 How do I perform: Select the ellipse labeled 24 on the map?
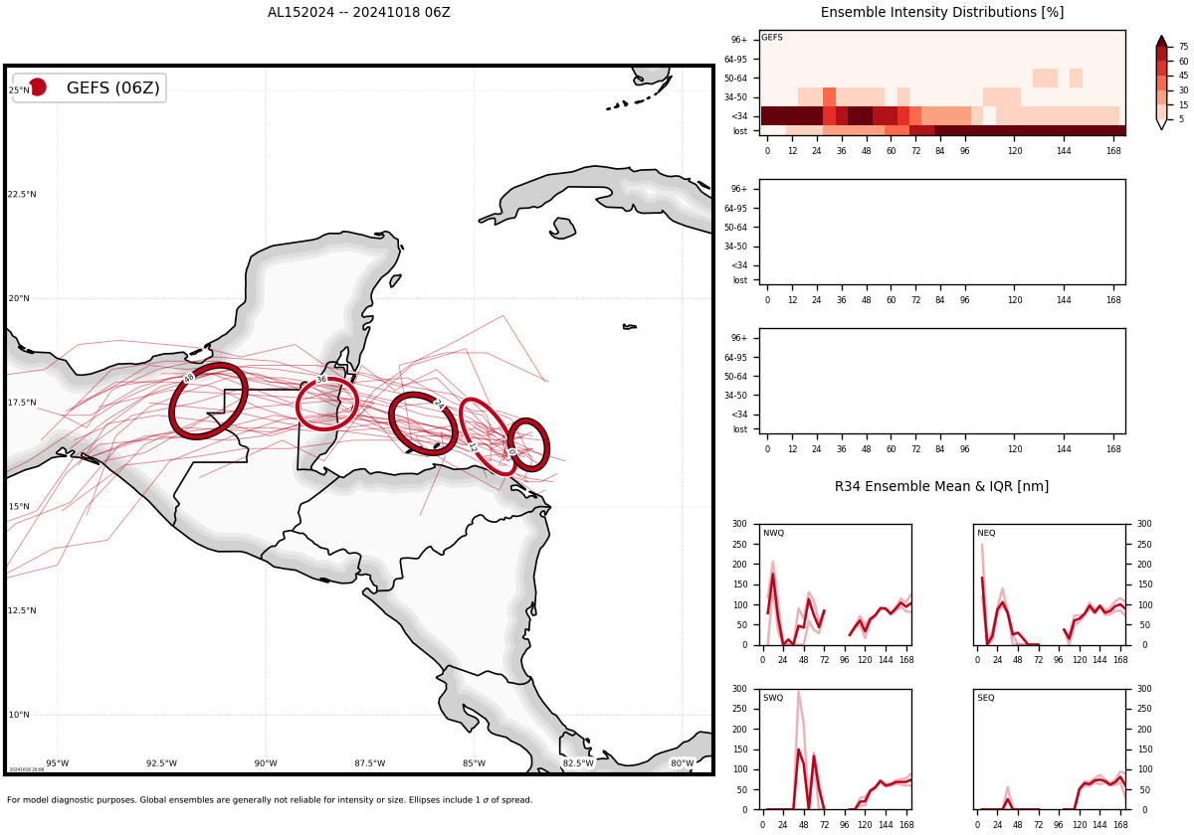[x=423, y=423]
